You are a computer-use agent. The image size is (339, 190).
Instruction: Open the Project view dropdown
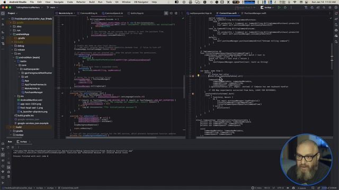tap(13, 13)
